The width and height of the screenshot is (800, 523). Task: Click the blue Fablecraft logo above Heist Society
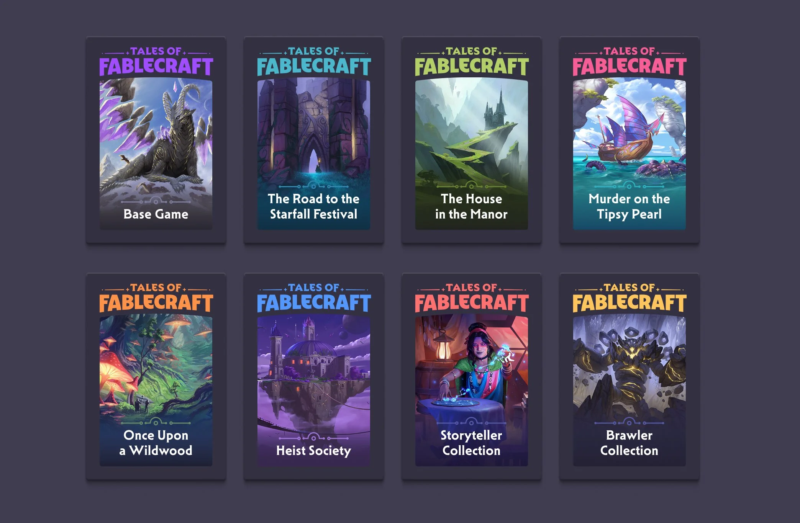click(314, 298)
